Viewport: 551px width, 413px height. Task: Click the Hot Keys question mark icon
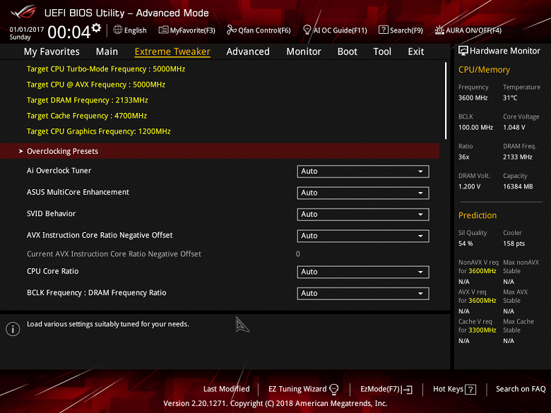[x=470, y=390]
